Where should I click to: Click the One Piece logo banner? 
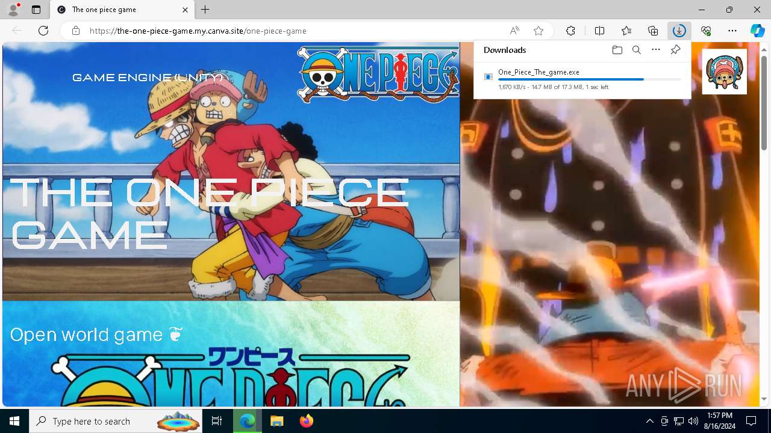(378, 73)
